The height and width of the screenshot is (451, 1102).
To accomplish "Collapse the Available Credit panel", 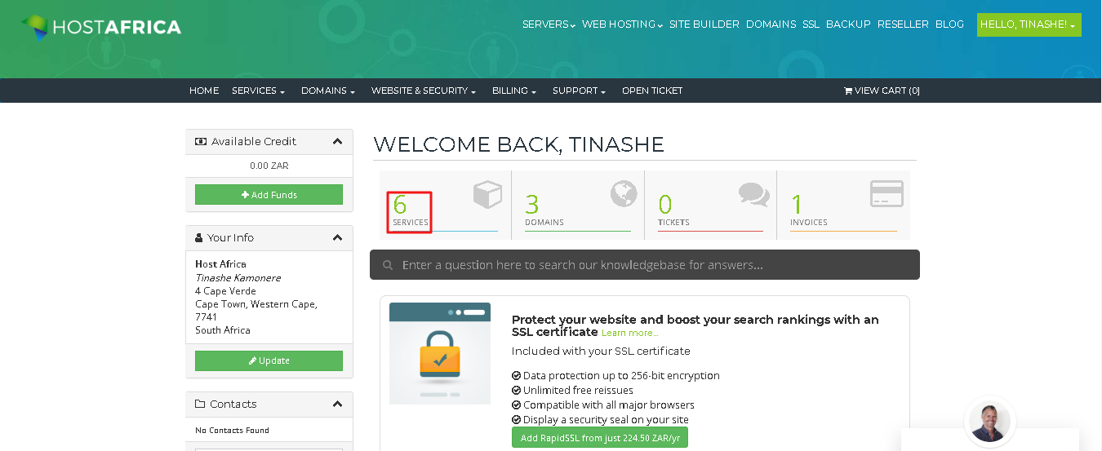I will [x=337, y=141].
